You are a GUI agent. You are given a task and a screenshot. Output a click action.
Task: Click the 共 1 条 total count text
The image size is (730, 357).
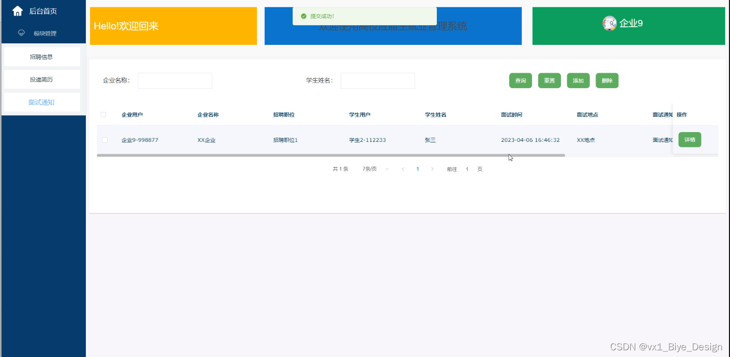[x=341, y=169]
